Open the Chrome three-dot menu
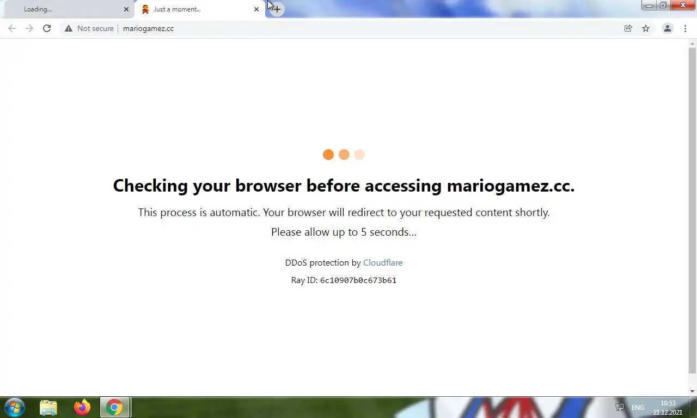The image size is (697, 418). click(x=685, y=28)
